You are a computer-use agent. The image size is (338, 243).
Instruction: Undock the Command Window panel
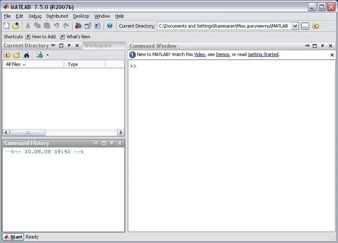coord(322,46)
